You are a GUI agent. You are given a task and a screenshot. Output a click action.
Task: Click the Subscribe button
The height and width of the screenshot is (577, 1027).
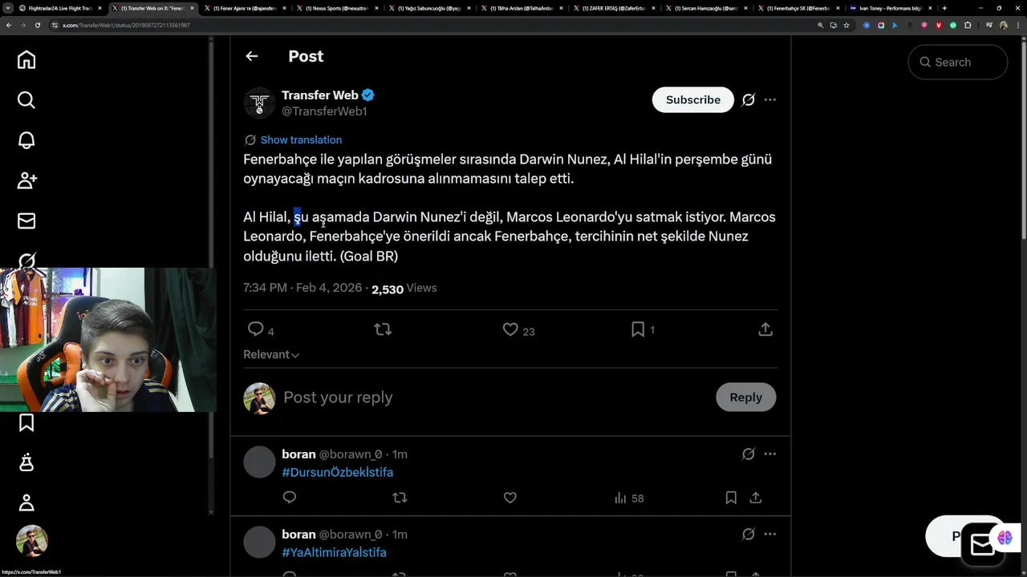click(x=692, y=99)
